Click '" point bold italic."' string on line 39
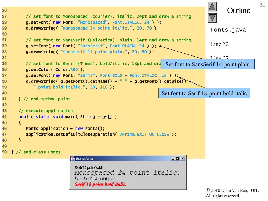The image size is (268, 201). click(59, 87)
